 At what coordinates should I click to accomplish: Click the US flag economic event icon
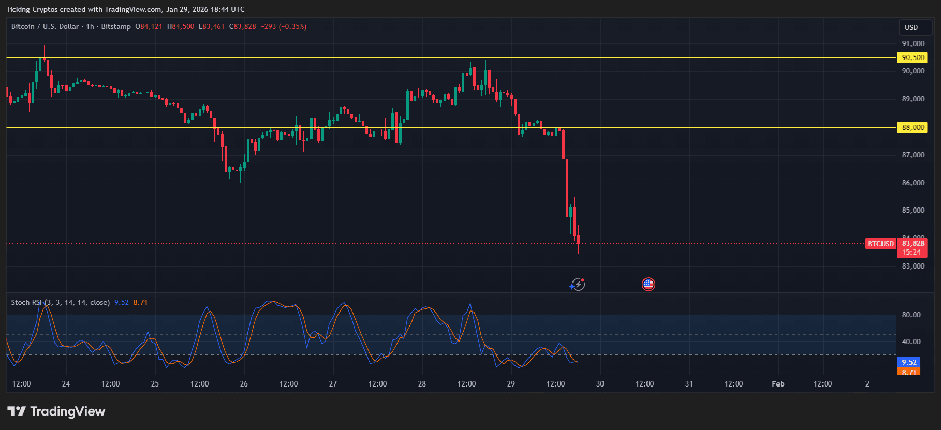point(649,284)
